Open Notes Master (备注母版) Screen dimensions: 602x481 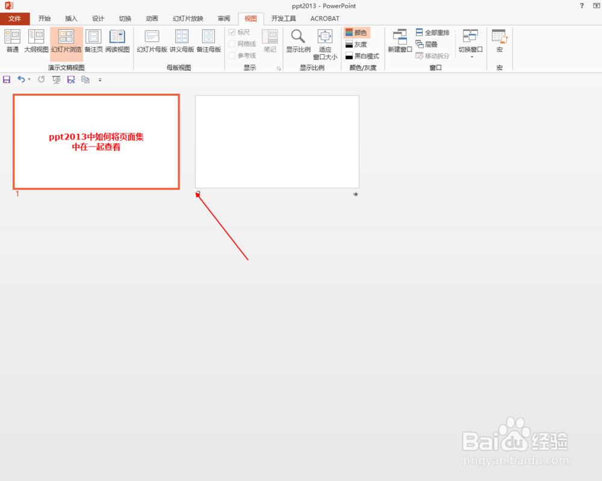click(x=209, y=41)
